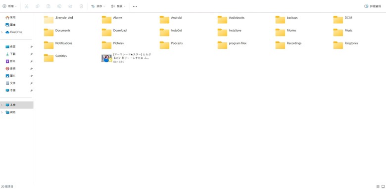Select 網路 Network in navigation pane
This screenshot has height=189, width=386.
[10, 112]
